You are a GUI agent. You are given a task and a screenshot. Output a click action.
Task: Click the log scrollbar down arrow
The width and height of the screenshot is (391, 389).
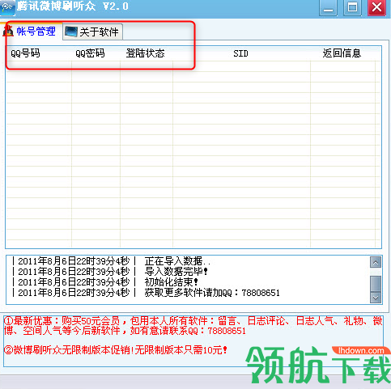pos(376,298)
